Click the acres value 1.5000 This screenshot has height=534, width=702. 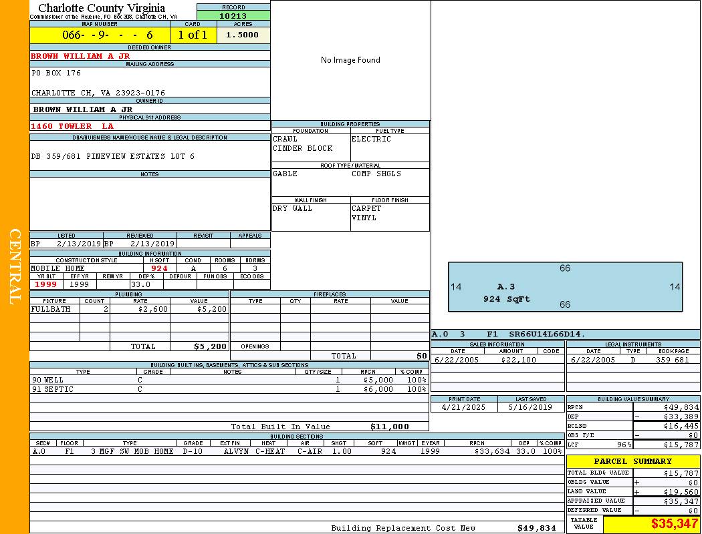pos(243,35)
